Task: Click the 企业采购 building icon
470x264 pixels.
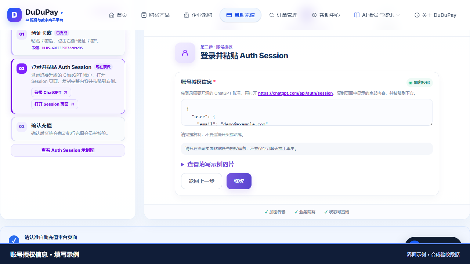Action: (x=187, y=15)
